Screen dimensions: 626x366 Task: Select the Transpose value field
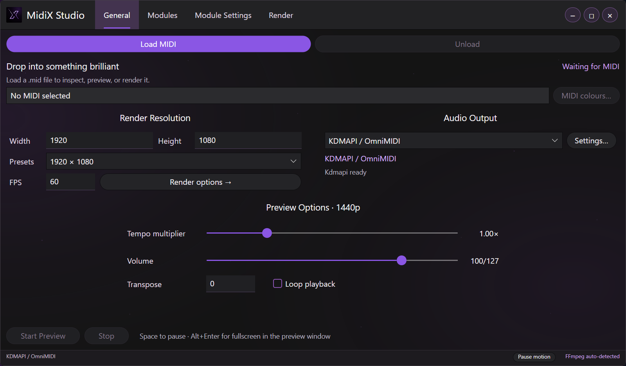coord(230,284)
